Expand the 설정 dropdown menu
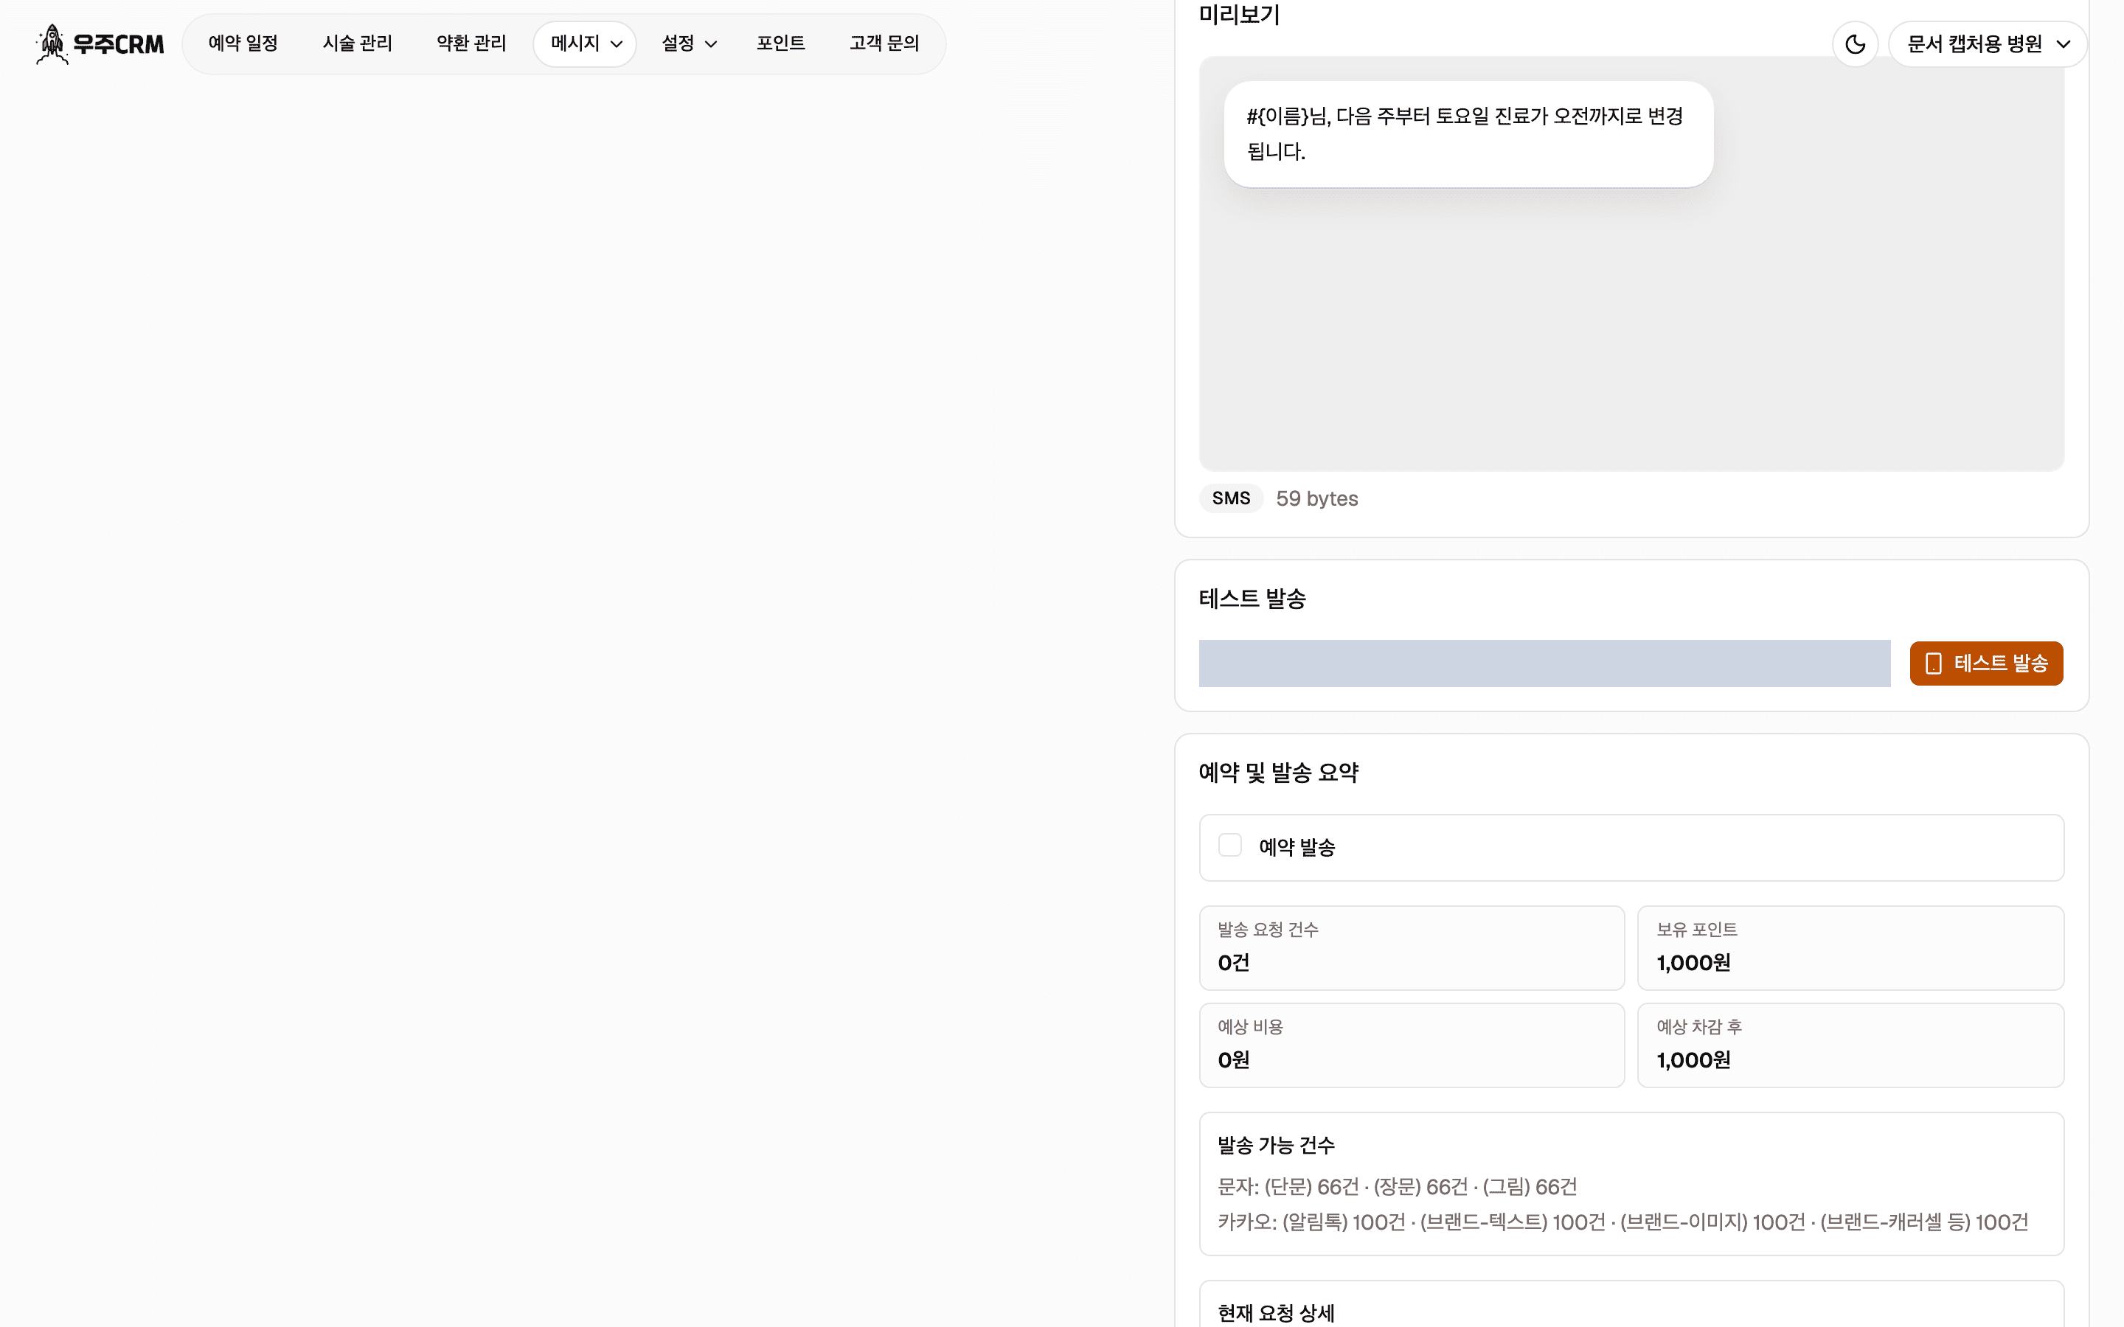 click(689, 43)
